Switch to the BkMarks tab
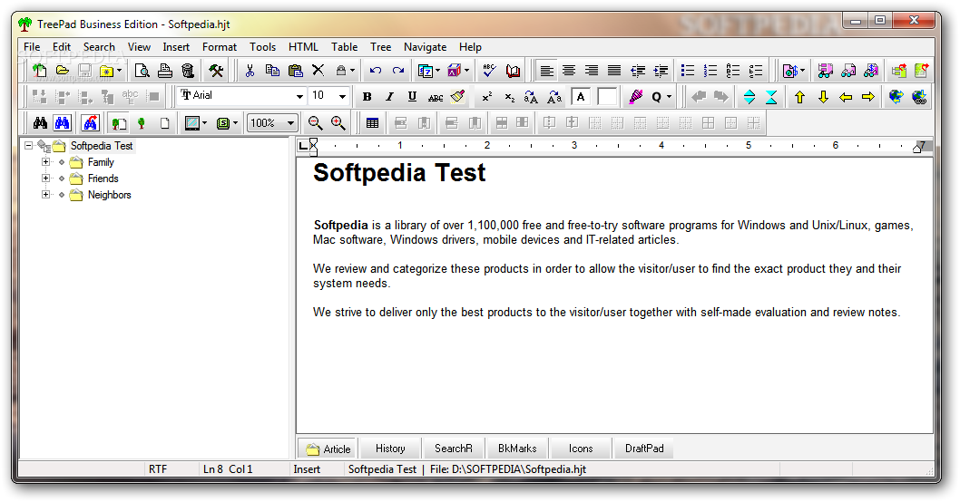Image resolution: width=960 pixels, height=502 pixels. point(516,449)
